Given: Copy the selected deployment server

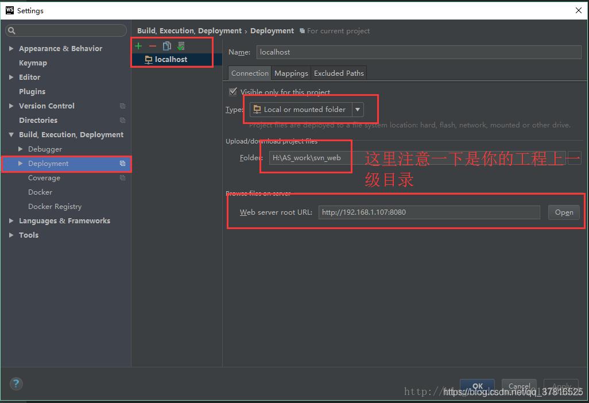Looking at the screenshot, I should point(167,46).
